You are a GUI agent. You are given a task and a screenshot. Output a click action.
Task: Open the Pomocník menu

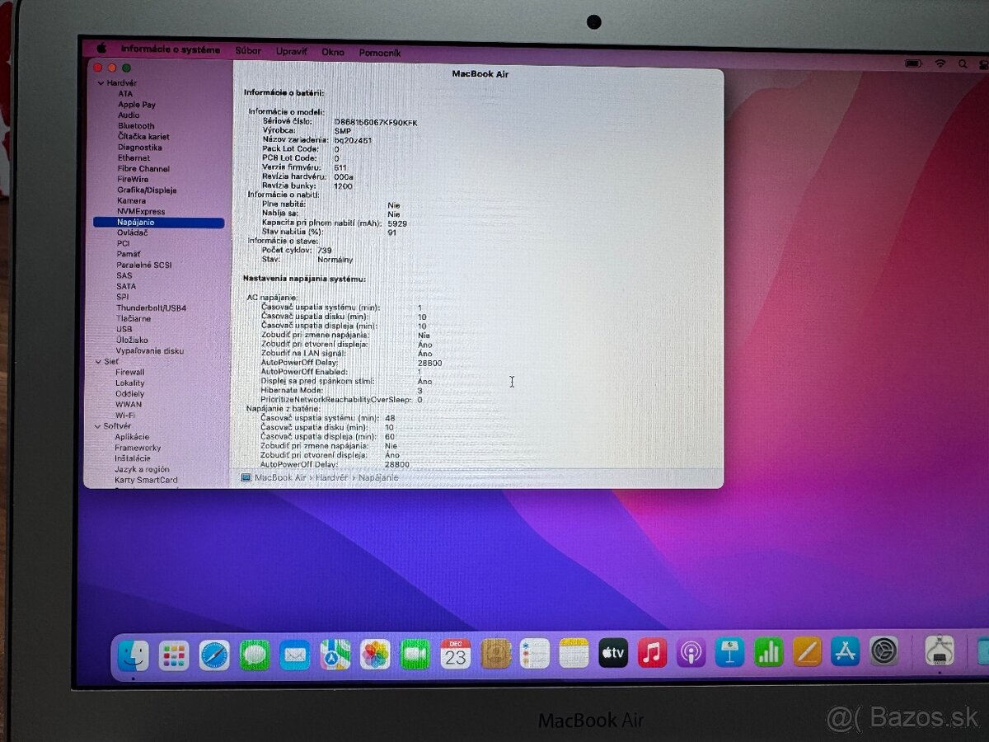380,51
